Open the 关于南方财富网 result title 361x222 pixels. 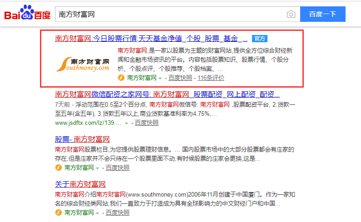(x=80, y=184)
